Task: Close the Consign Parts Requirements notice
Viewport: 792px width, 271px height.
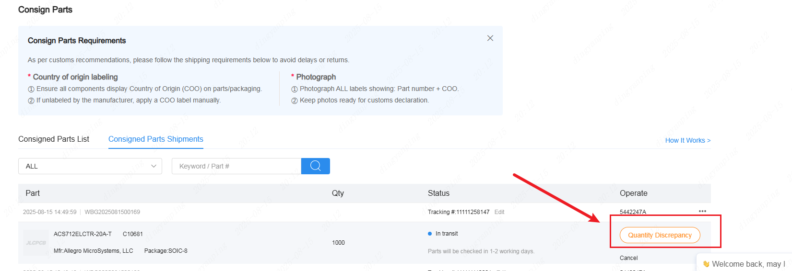Action: pyautogui.click(x=490, y=38)
